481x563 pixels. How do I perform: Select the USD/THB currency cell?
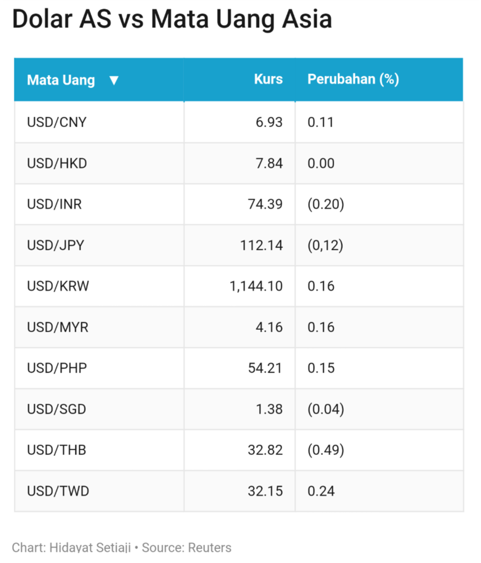coord(57,450)
